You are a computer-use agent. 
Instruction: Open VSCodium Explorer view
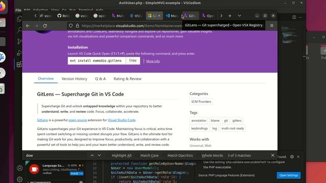pyautogui.click(x=19, y=19)
